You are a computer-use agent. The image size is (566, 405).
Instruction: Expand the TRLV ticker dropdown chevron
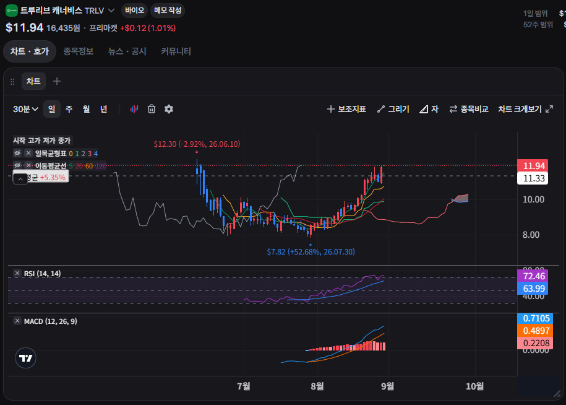[111, 11]
